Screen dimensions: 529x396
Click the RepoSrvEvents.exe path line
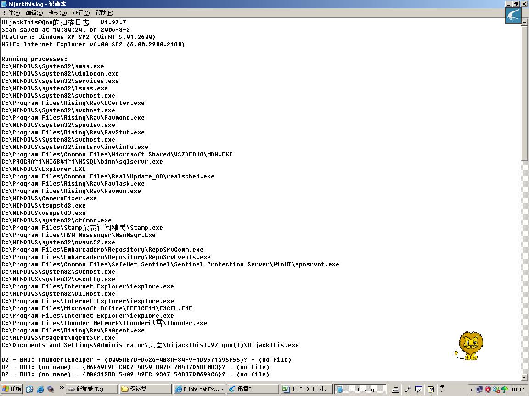pyautogui.click(x=106, y=257)
